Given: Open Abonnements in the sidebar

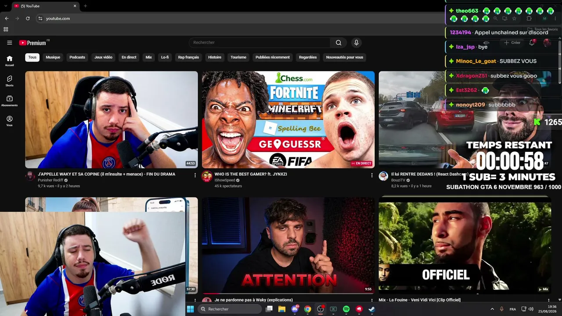Looking at the screenshot, I should coord(9,101).
